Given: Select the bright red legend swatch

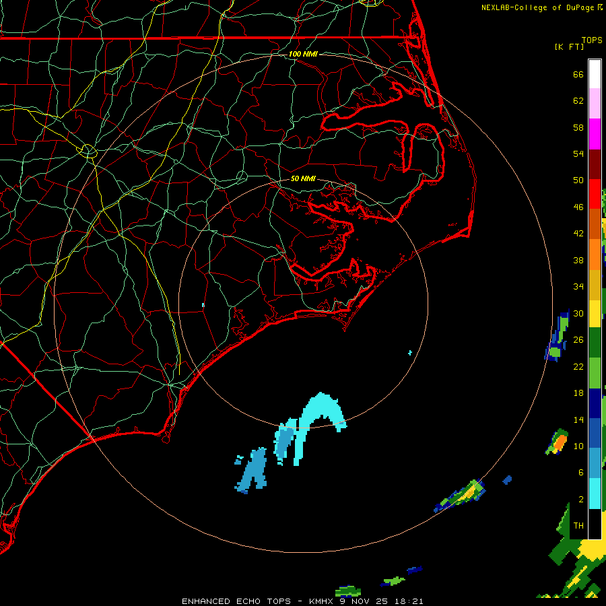Looking at the screenshot, I should [x=595, y=194].
